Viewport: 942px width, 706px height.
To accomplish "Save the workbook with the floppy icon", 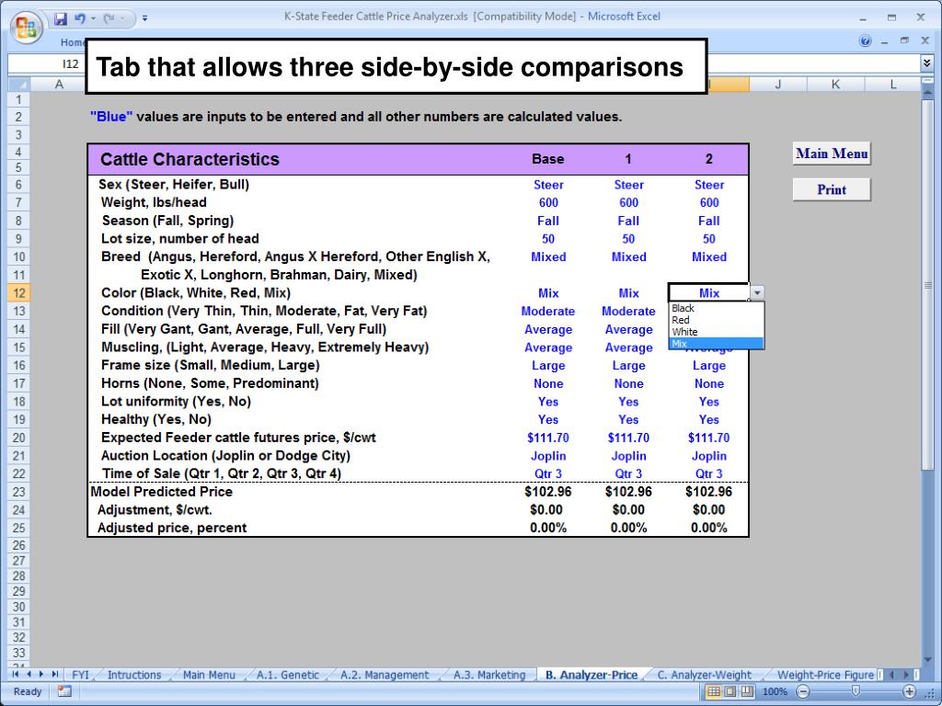I will click(x=61, y=18).
